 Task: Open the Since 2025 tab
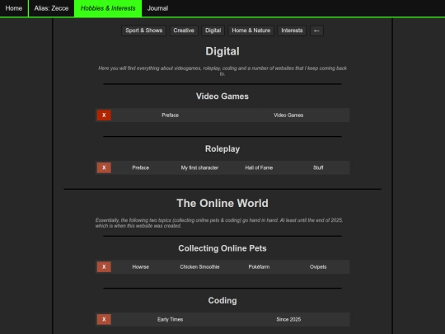pos(288,319)
